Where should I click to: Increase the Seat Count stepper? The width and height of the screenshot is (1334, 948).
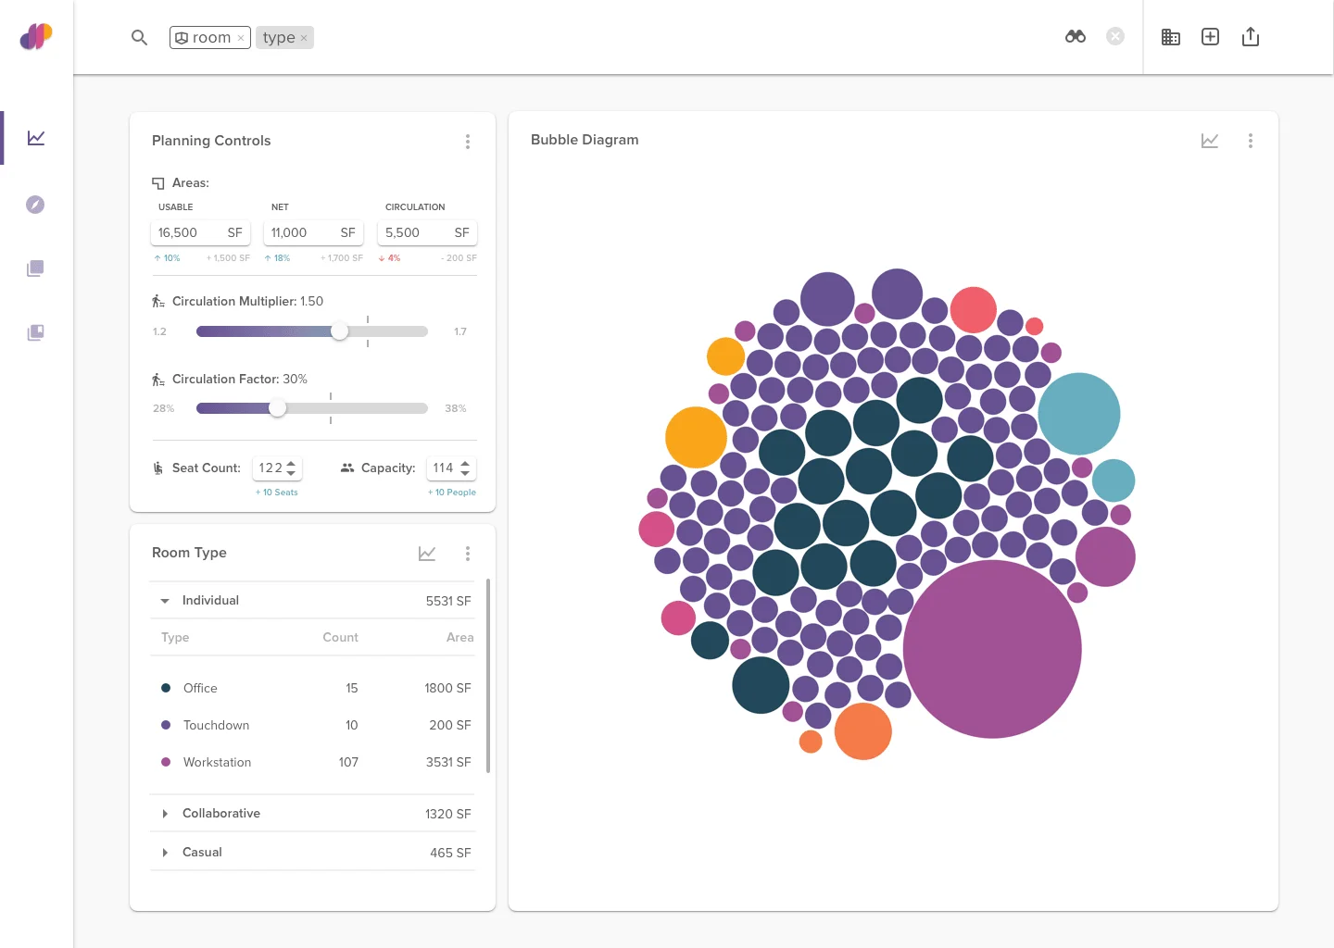pyautogui.click(x=291, y=463)
